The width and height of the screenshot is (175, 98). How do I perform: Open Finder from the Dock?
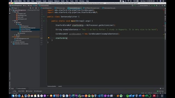point(13,96)
